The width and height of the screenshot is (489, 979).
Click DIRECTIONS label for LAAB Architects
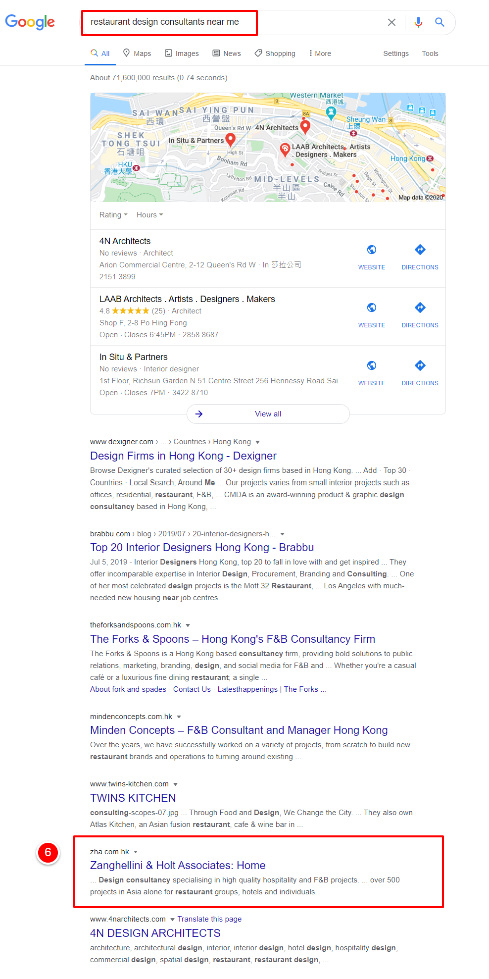[420, 325]
